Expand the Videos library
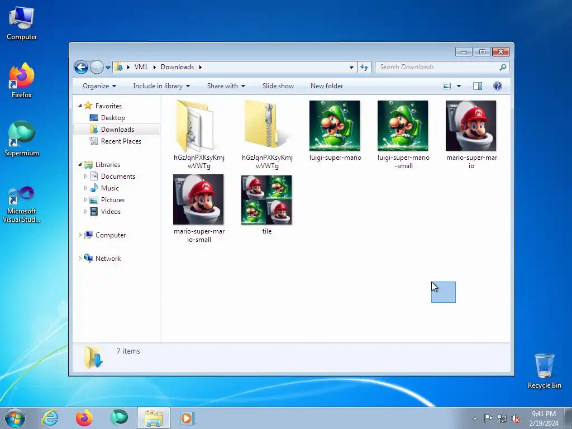The width and height of the screenshot is (572, 429). [x=85, y=212]
